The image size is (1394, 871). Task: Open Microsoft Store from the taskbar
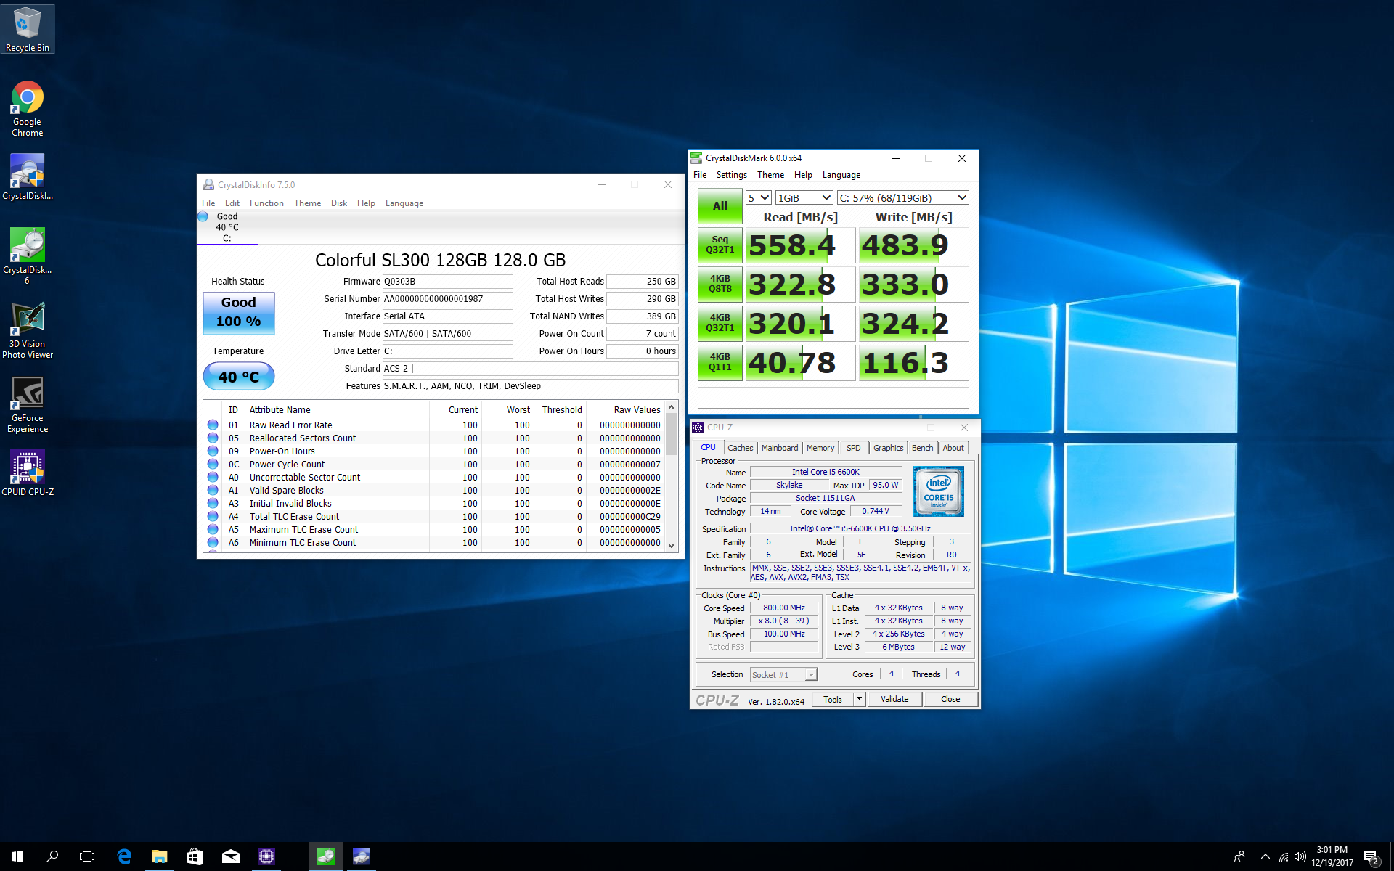coord(195,856)
